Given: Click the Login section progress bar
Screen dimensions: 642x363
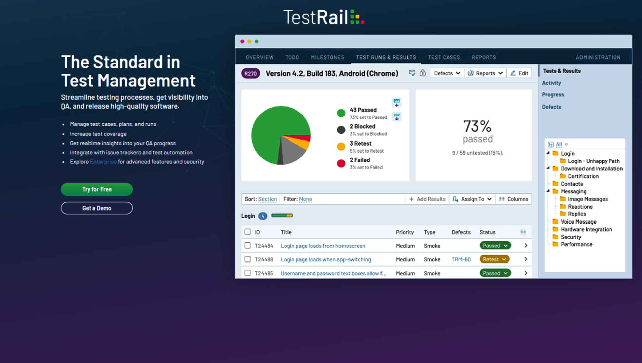Looking at the screenshot, I should 282,216.
